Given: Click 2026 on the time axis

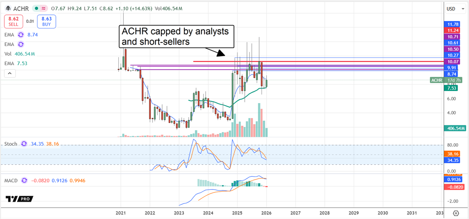Looking at the screenshot, I should click(x=267, y=213).
